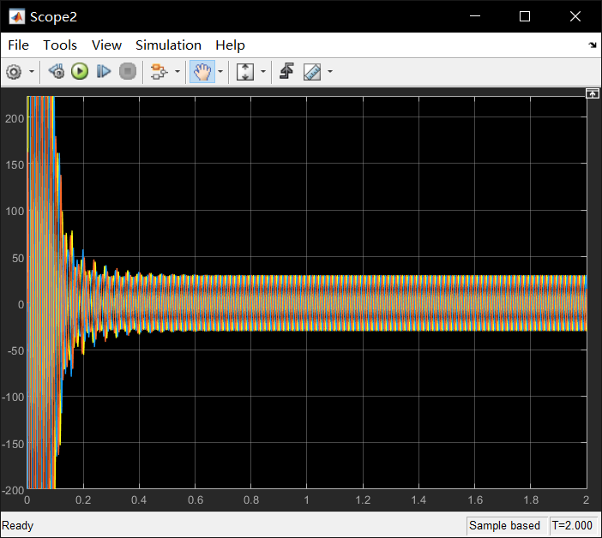This screenshot has height=538, width=602.
Task: Click the Step Back button
Action: tap(57, 72)
